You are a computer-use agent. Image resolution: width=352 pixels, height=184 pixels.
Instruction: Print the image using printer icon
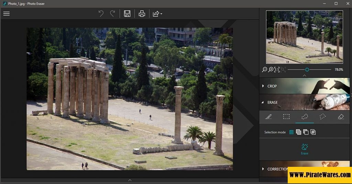142,14
